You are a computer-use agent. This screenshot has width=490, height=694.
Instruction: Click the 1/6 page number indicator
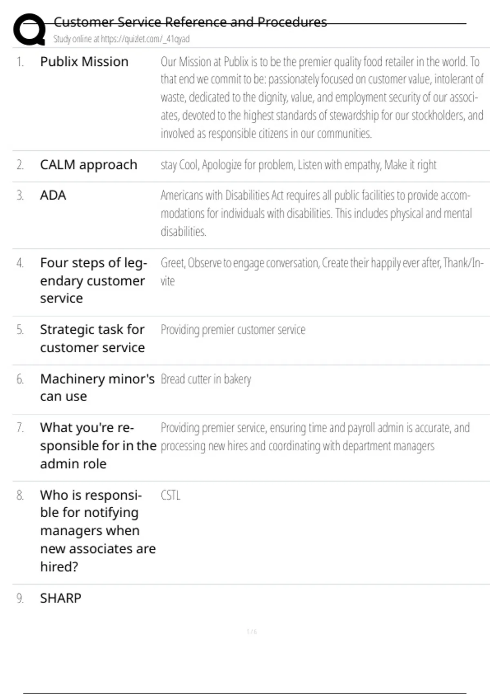[x=252, y=632]
